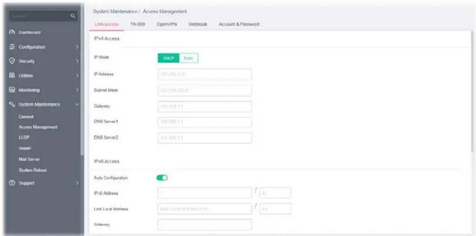Click the Link Local prefix length field
The image size is (476, 236).
[x=276, y=209]
